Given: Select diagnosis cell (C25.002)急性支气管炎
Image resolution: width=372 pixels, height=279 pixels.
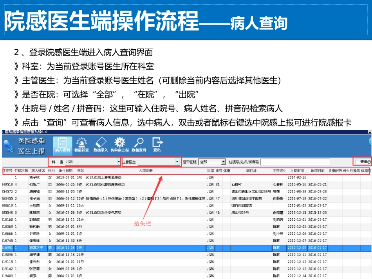Looking at the screenshot, I should point(104,212).
